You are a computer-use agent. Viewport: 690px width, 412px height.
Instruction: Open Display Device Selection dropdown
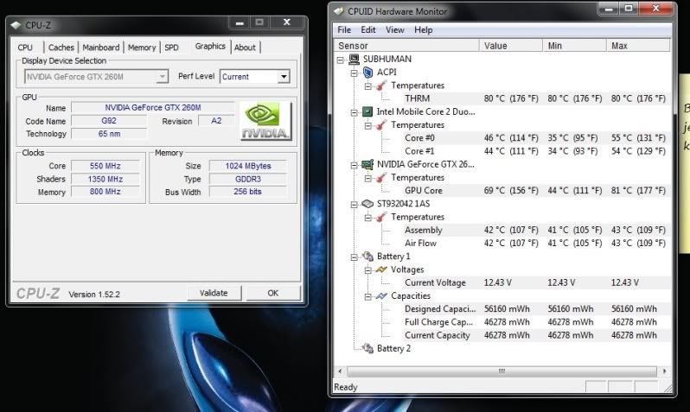click(x=163, y=77)
